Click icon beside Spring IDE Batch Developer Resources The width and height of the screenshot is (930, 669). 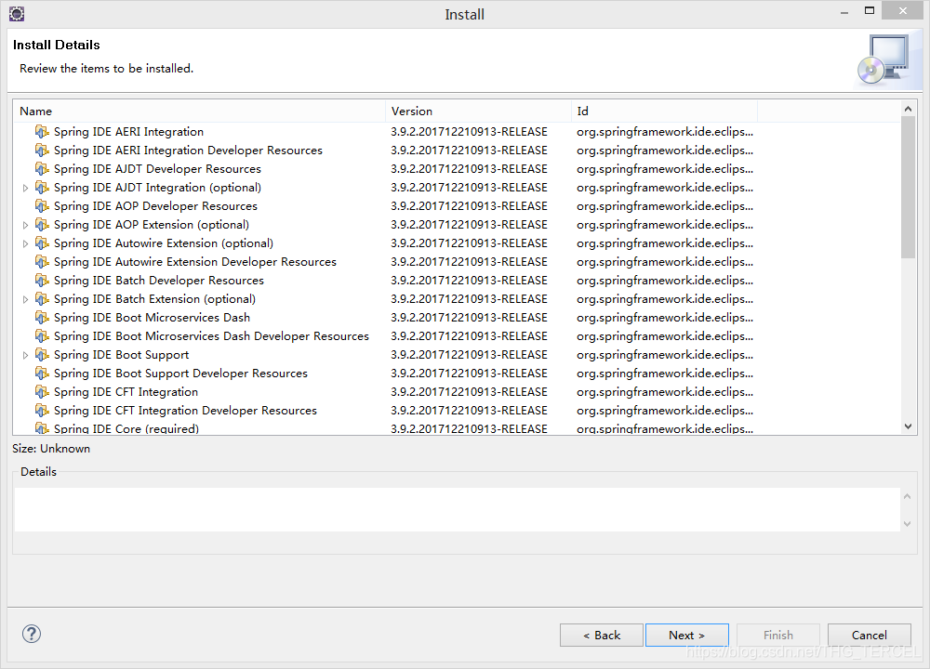click(x=42, y=281)
